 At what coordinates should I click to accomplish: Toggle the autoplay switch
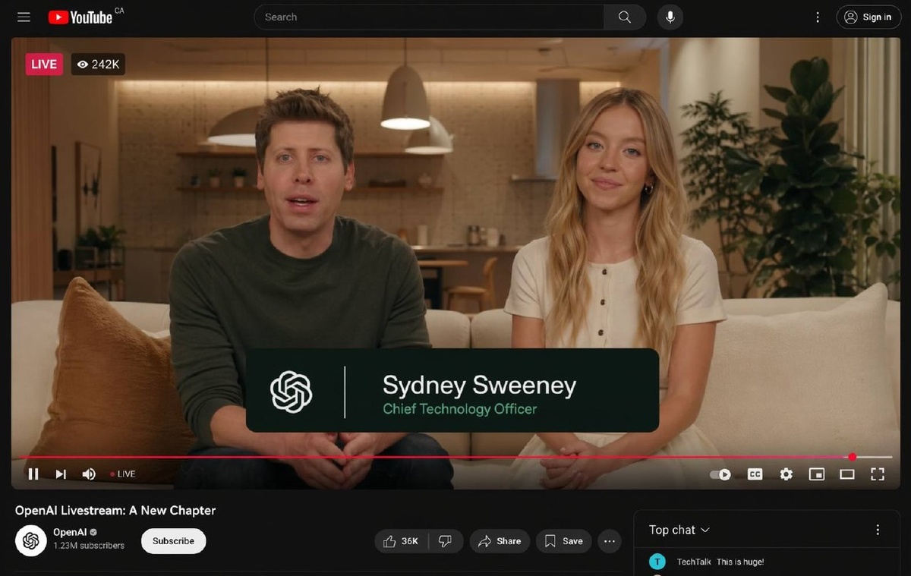(720, 474)
